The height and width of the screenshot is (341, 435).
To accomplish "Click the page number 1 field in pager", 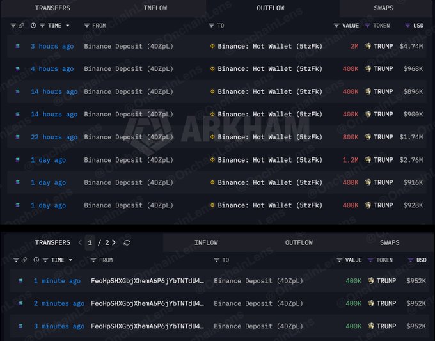I will point(90,242).
